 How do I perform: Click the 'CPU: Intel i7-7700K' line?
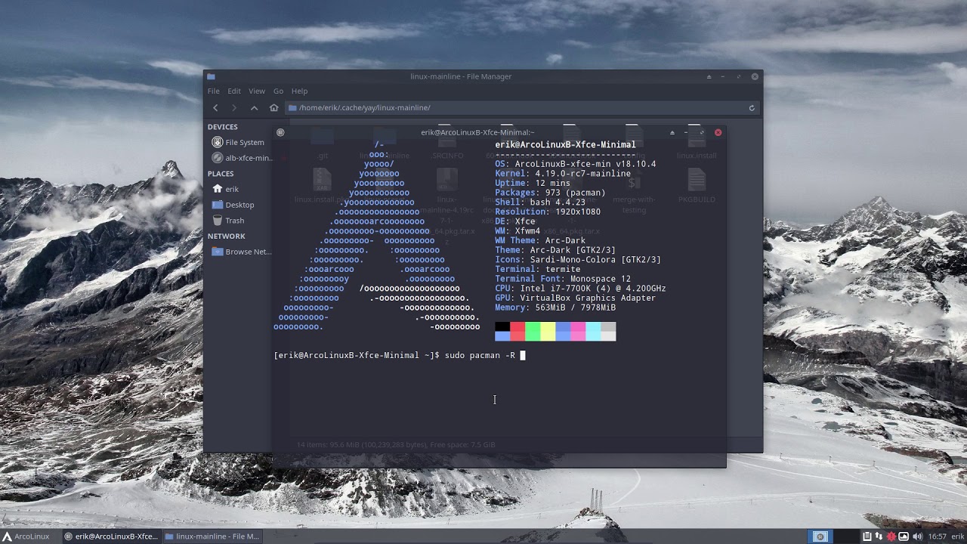click(580, 289)
